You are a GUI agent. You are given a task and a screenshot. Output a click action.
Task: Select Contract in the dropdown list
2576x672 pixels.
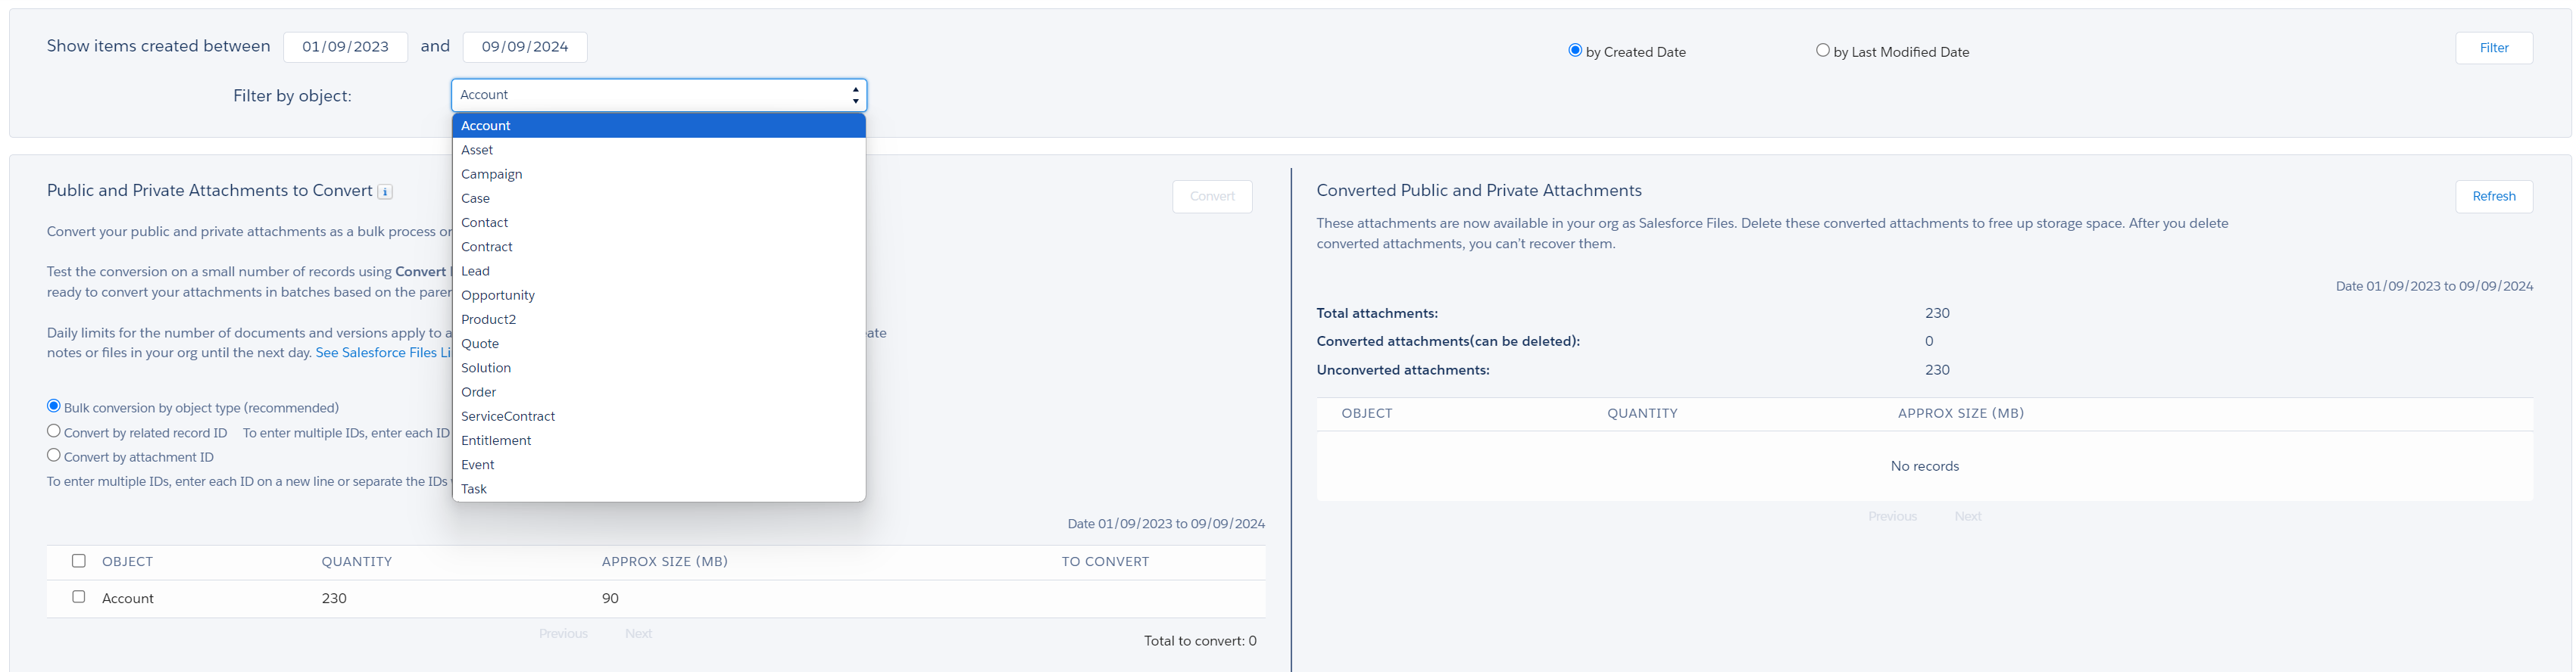[659, 247]
